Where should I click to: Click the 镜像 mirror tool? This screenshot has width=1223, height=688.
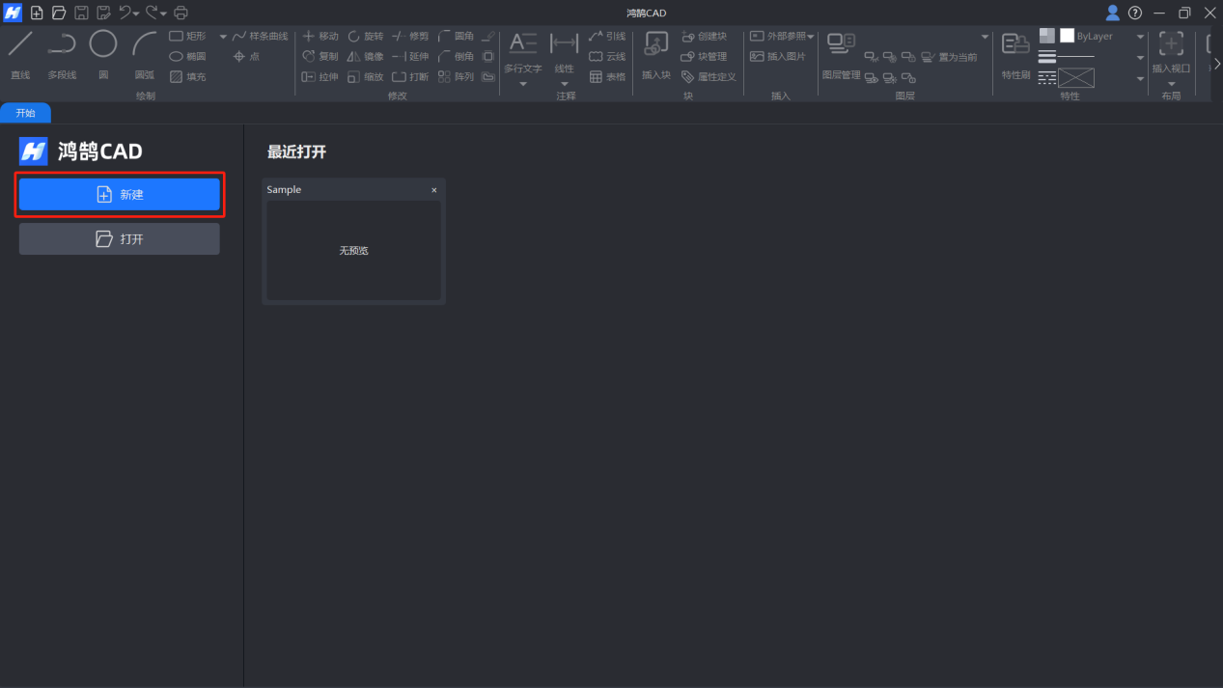coord(365,56)
